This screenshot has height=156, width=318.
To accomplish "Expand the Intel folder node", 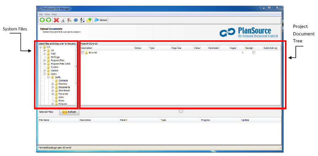I will pyautogui.click(x=45, y=54).
